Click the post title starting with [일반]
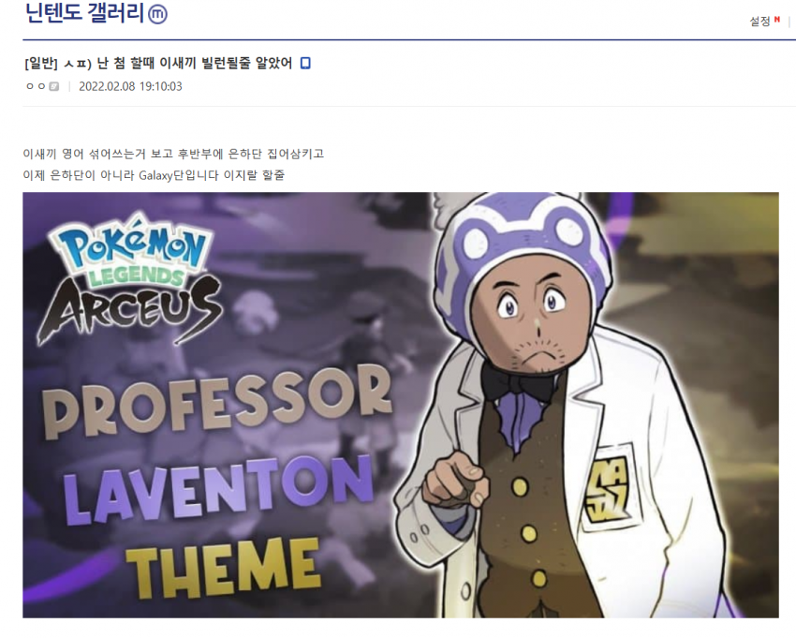Viewport: 796px width, 638px height. pyautogui.click(x=158, y=64)
